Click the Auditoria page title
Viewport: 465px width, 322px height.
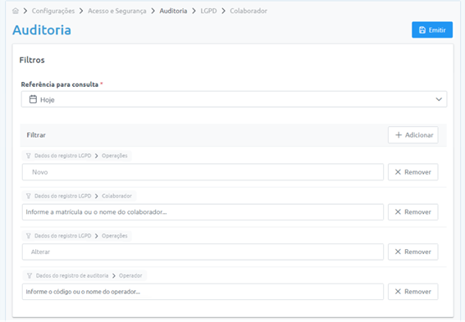42,30
